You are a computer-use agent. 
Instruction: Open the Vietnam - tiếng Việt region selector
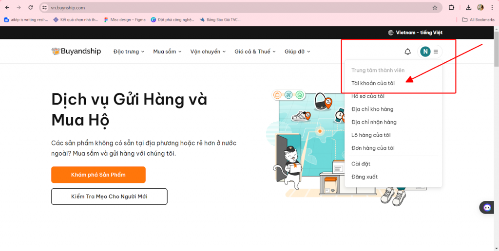point(415,33)
